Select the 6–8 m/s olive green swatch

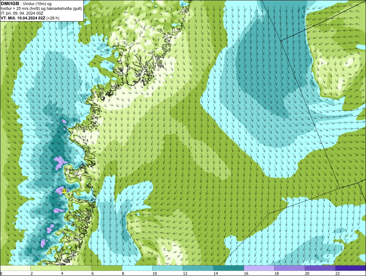(x=107, y=268)
